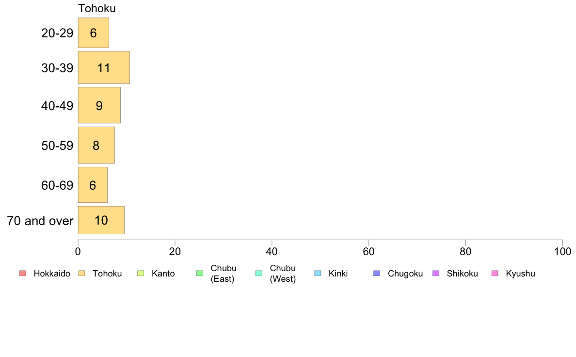Select the 30-39 bar showing 11
This screenshot has width=576, height=357.
pyautogui.click(x=104, y=67)
